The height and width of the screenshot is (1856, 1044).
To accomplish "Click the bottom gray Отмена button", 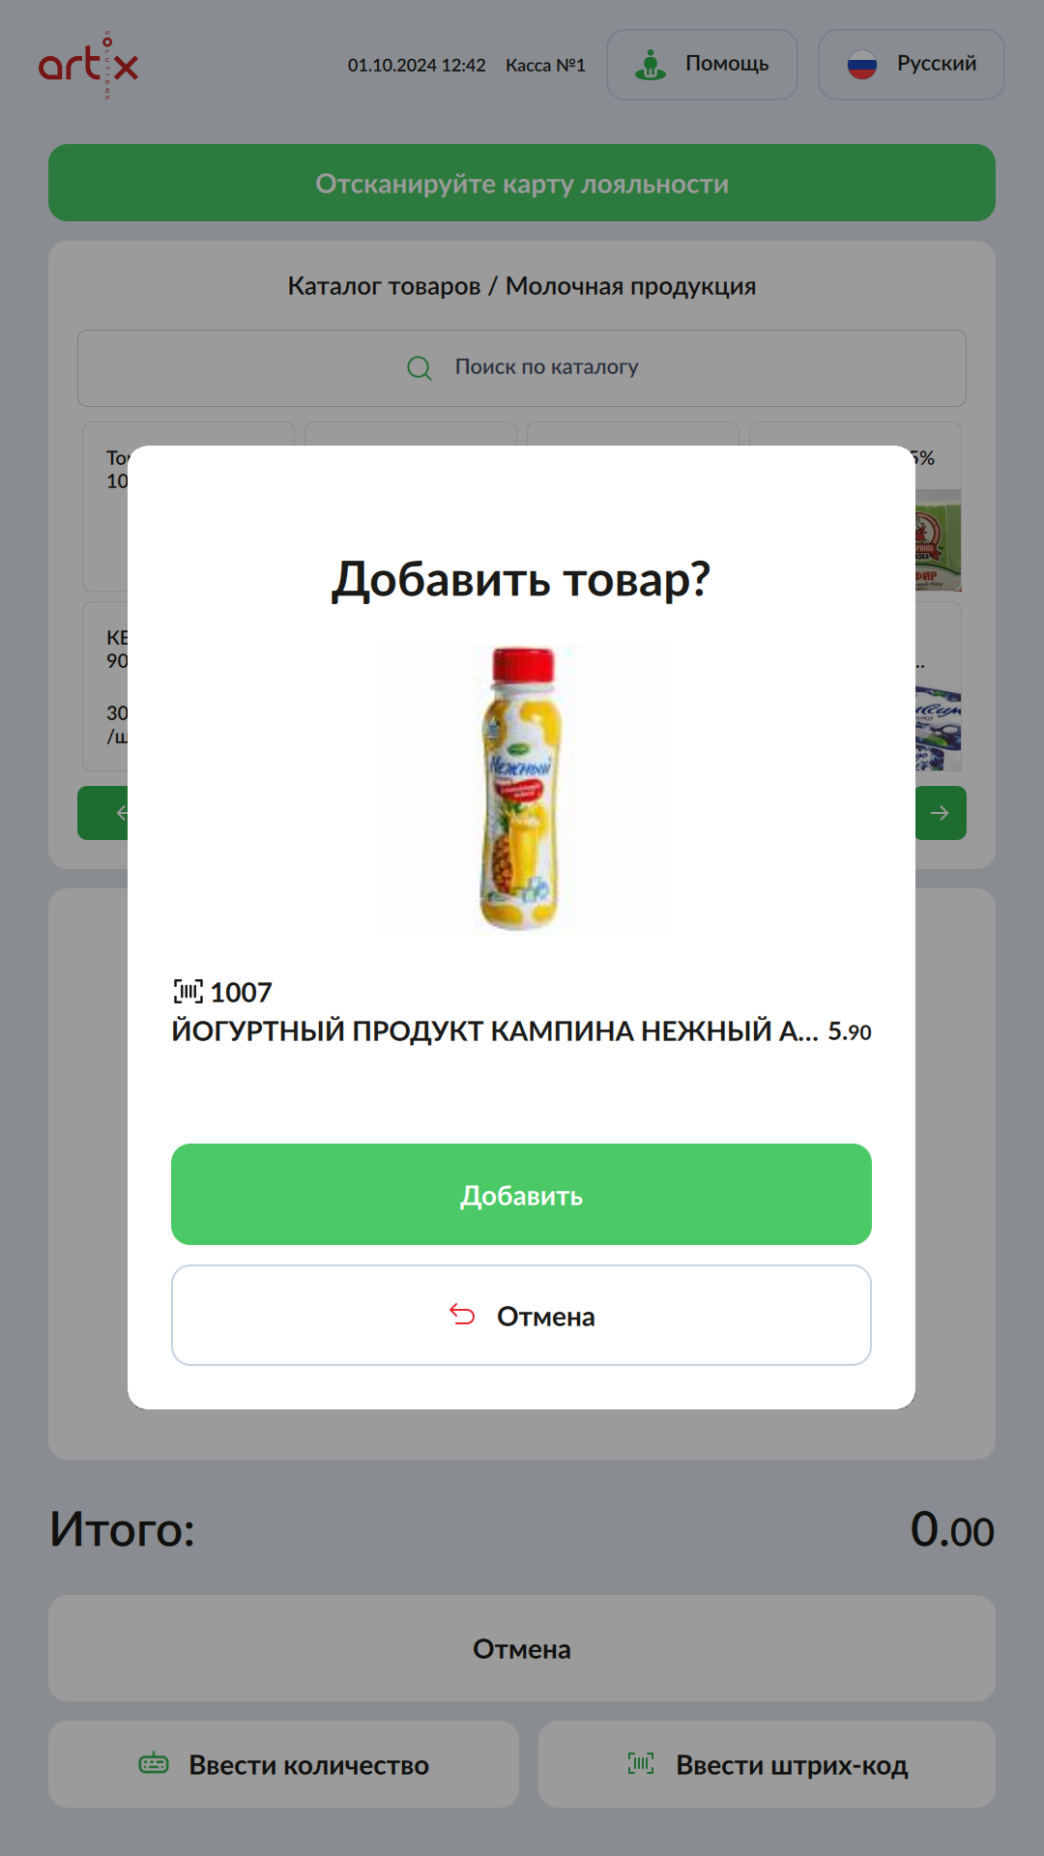I will coord(522,1648).
